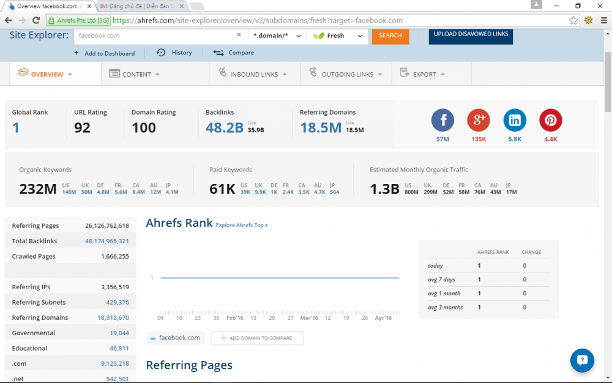Switch to the Overview facebook.com tab
Viewport: 612px width, 383px height.
point(50,6)
